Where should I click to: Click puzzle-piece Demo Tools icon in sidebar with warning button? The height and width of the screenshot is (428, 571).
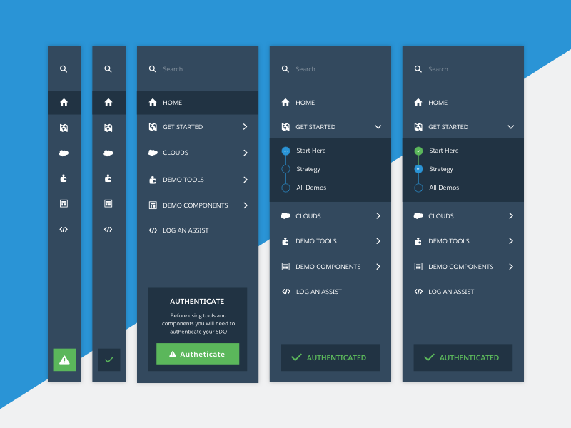point(64,178)
